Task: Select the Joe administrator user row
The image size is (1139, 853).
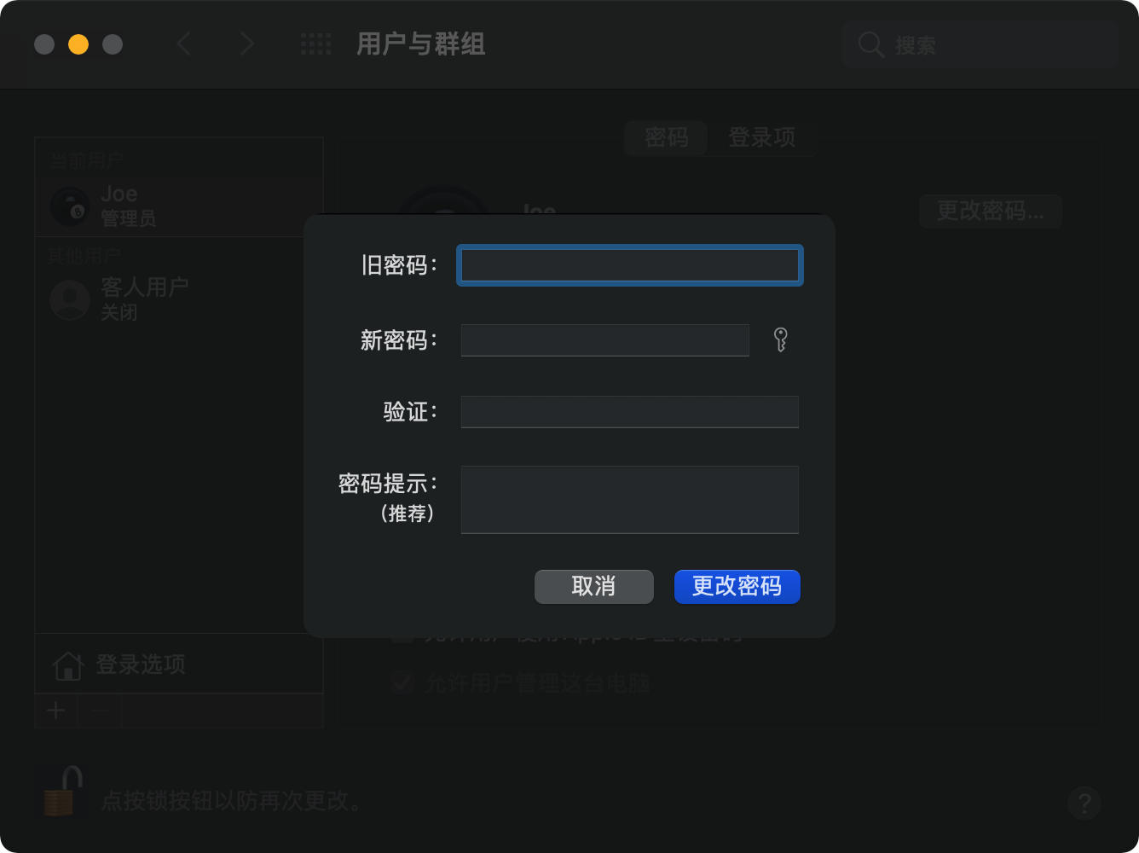Action: coord(179,206)
